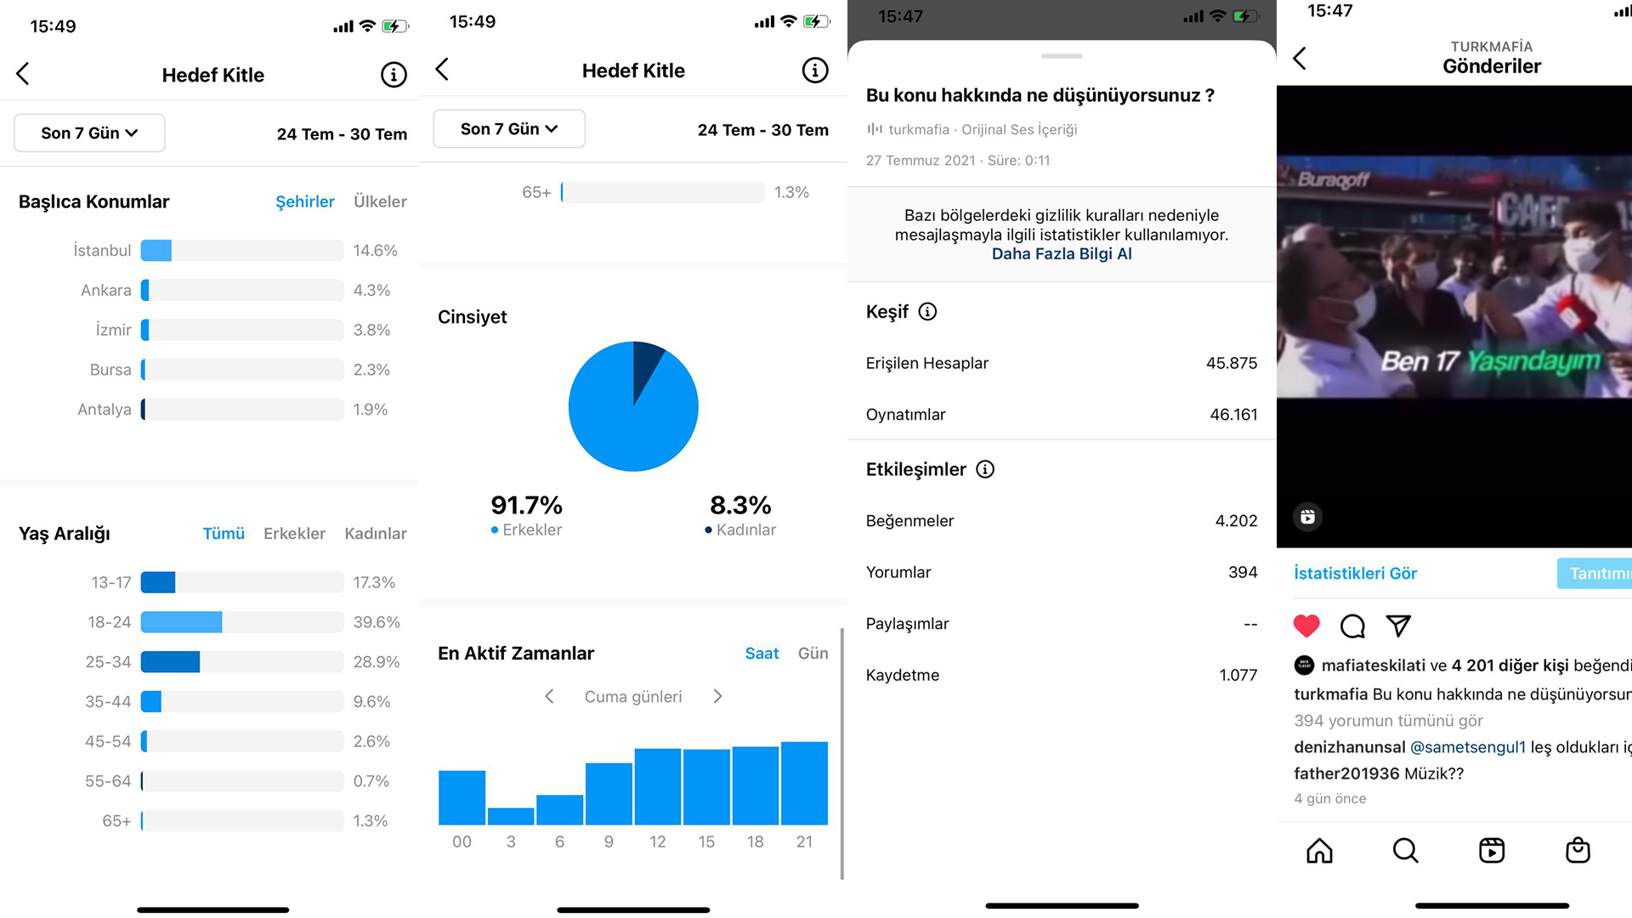Tap the mafiateskilati profile avatar
The width and height of the screenshot is (1632, 918).
pyautogui.click(x=1304, y=666)
